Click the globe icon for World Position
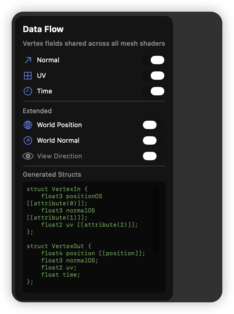Image resolution: width=234 pixels, height=314 pixels. coord(28,125)
